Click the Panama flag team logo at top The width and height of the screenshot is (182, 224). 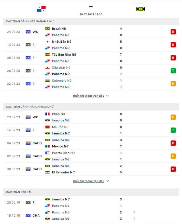click(41, 9)
